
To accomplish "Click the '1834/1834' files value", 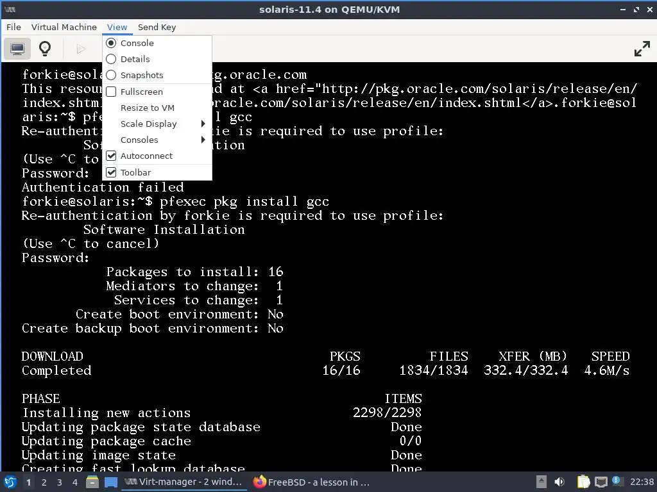I will (433, 370).
